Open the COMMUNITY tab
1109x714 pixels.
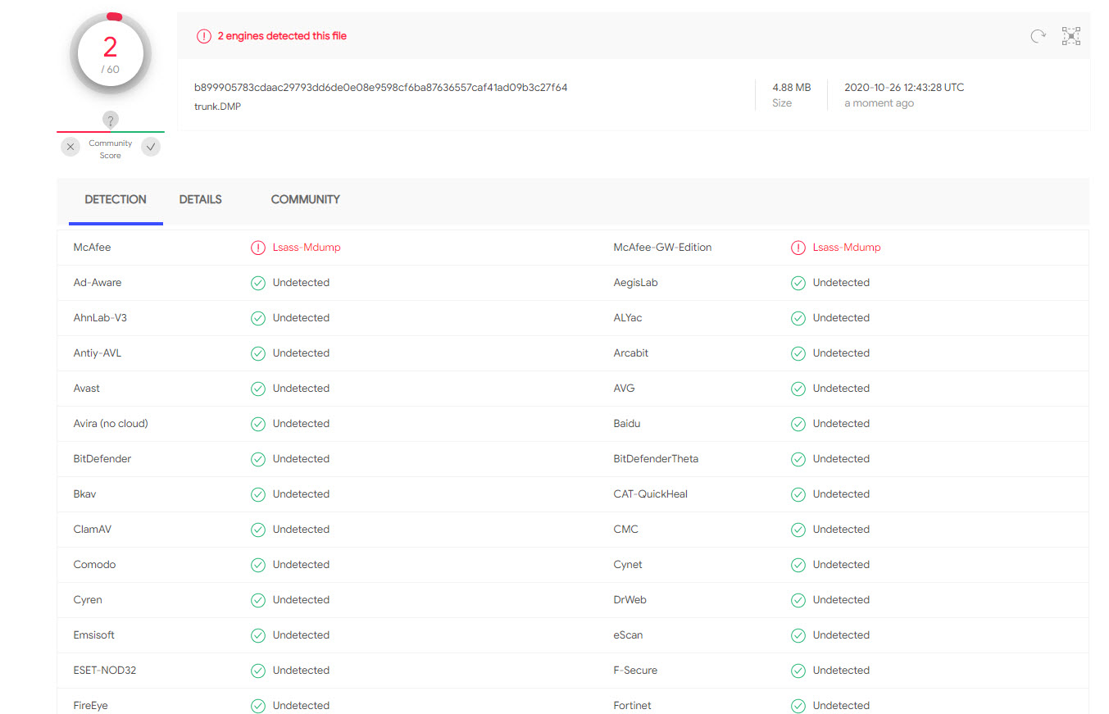coord(306,199)
